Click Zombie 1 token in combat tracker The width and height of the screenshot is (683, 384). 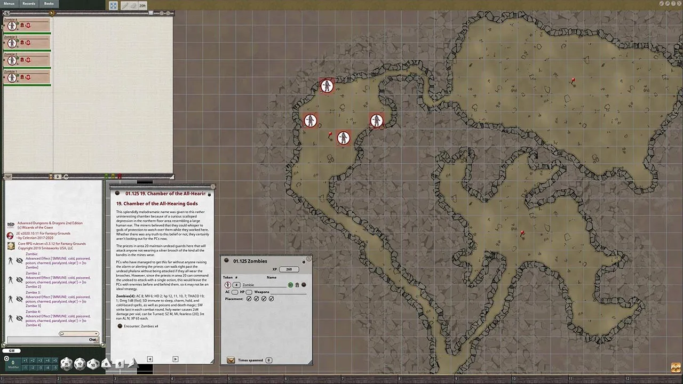12,77
